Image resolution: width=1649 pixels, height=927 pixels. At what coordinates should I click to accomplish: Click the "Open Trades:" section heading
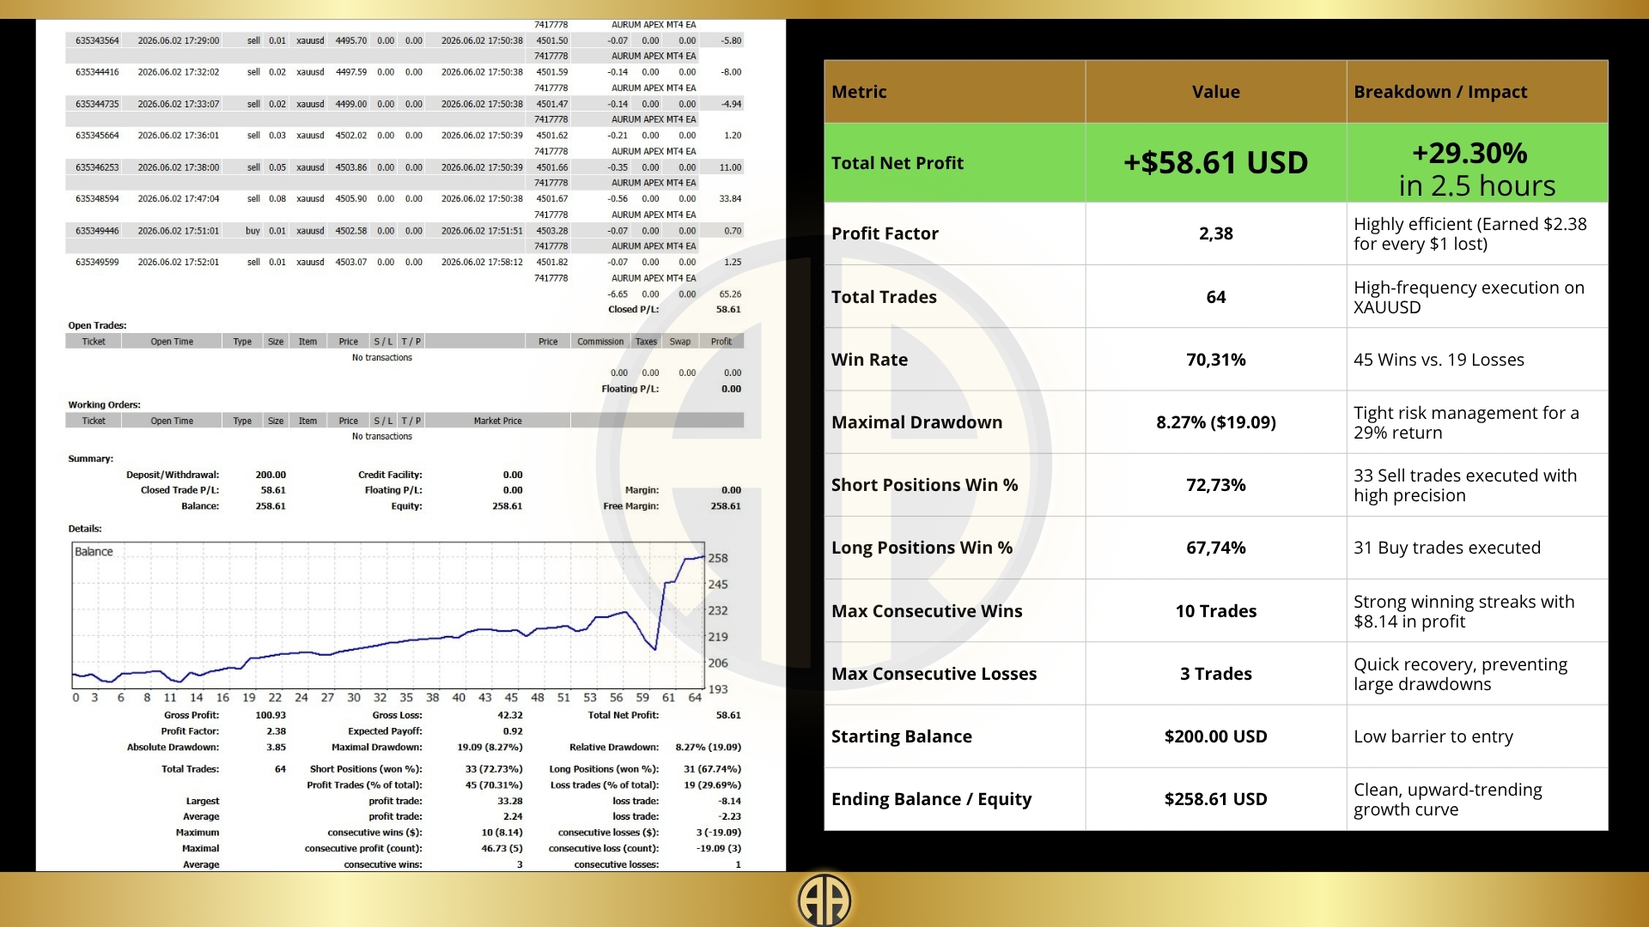97,325
